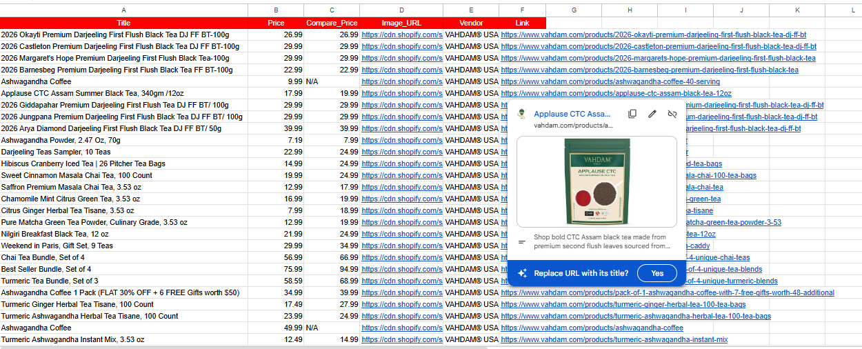Select the Citrus Ginger Herbal Tea Tisane cell

click(123, 210)
